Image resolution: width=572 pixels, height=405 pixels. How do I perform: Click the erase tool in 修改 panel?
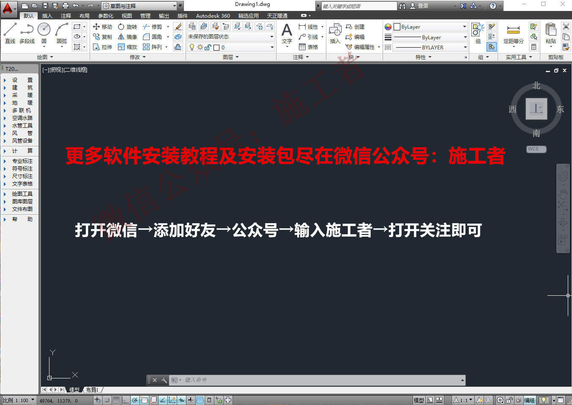pyautogui.click(x=178, y=27)
